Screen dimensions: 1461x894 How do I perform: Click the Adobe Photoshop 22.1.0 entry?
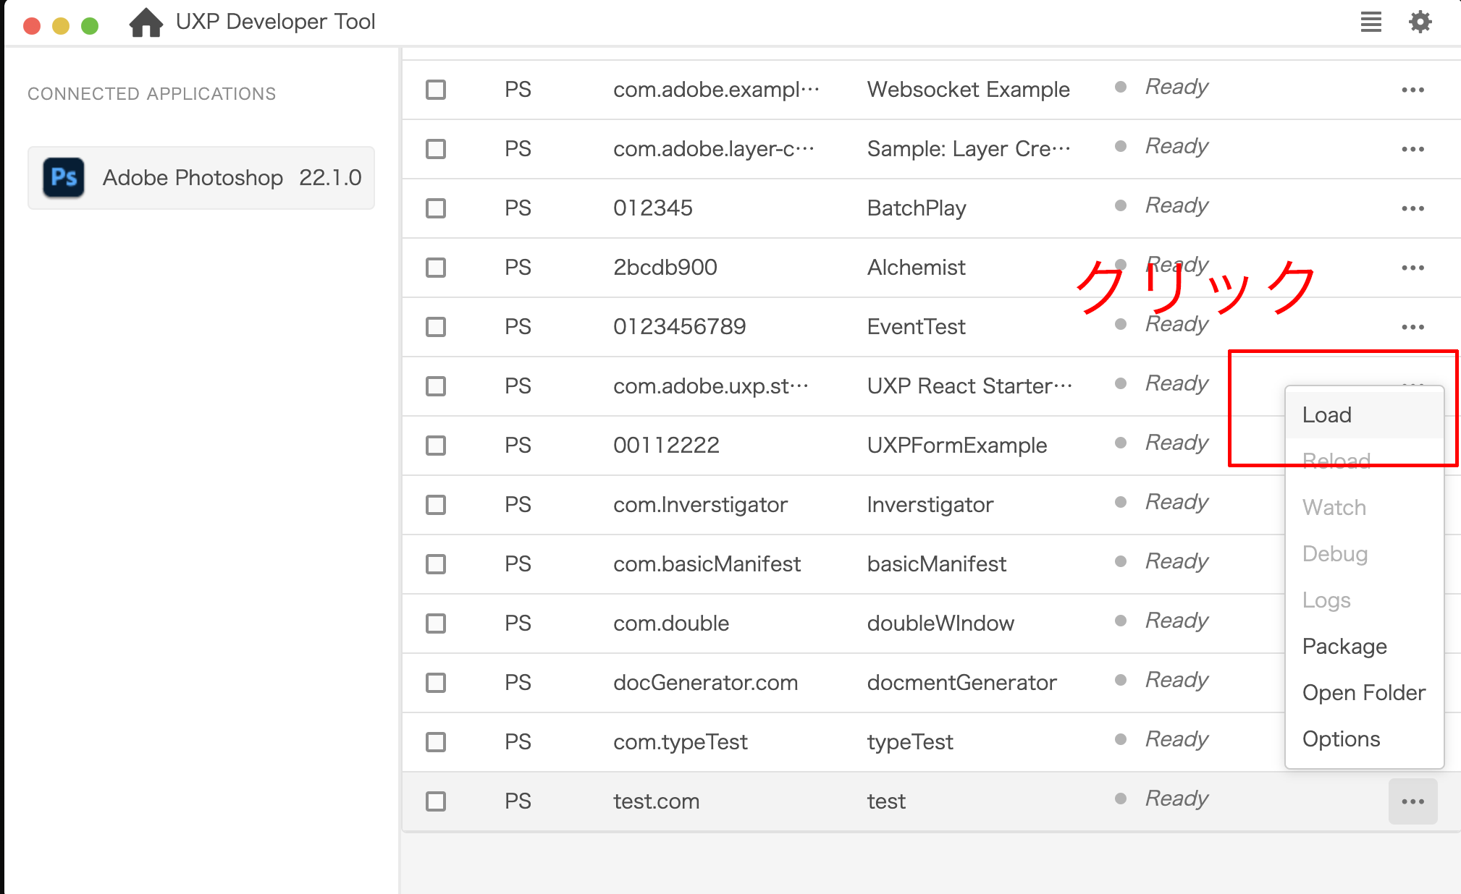201,177
